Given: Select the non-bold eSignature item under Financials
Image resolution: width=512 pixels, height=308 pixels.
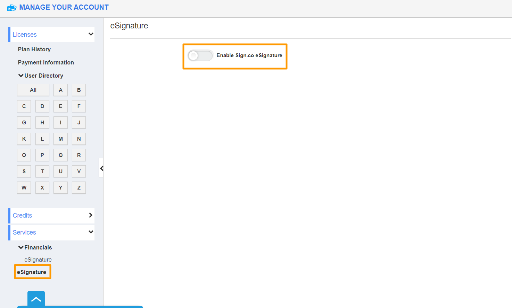Looking at the screenshot, I should click(38, 259).
